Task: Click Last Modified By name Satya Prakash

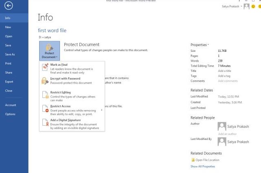Action: point(238,142)
